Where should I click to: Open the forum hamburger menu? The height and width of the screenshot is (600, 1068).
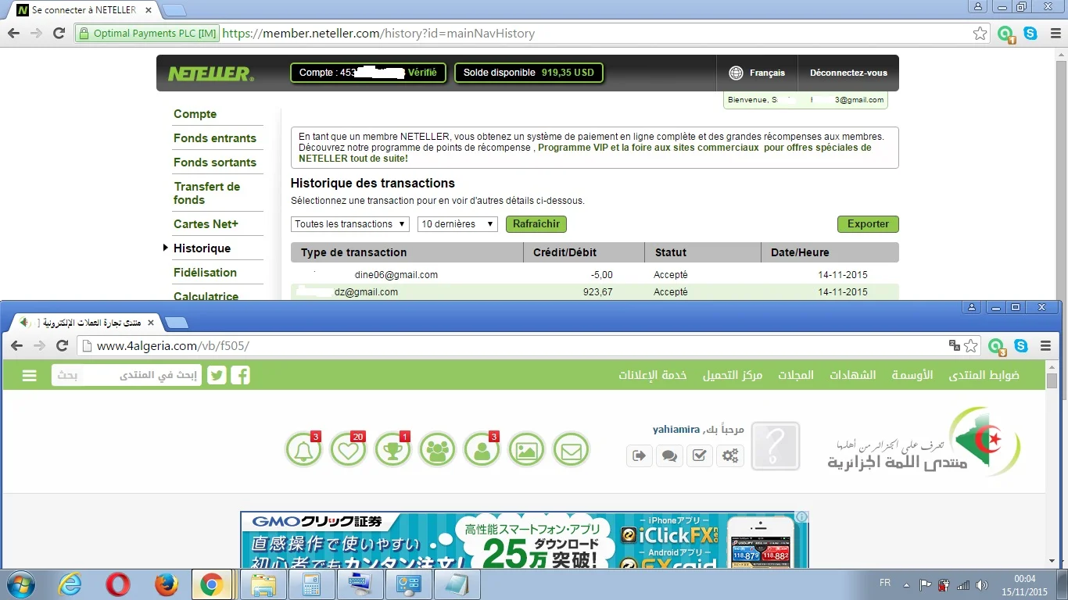point(30,376)
